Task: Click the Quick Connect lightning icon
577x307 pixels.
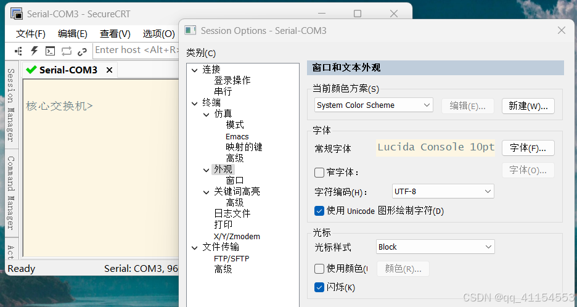Action: click(35, 51)
